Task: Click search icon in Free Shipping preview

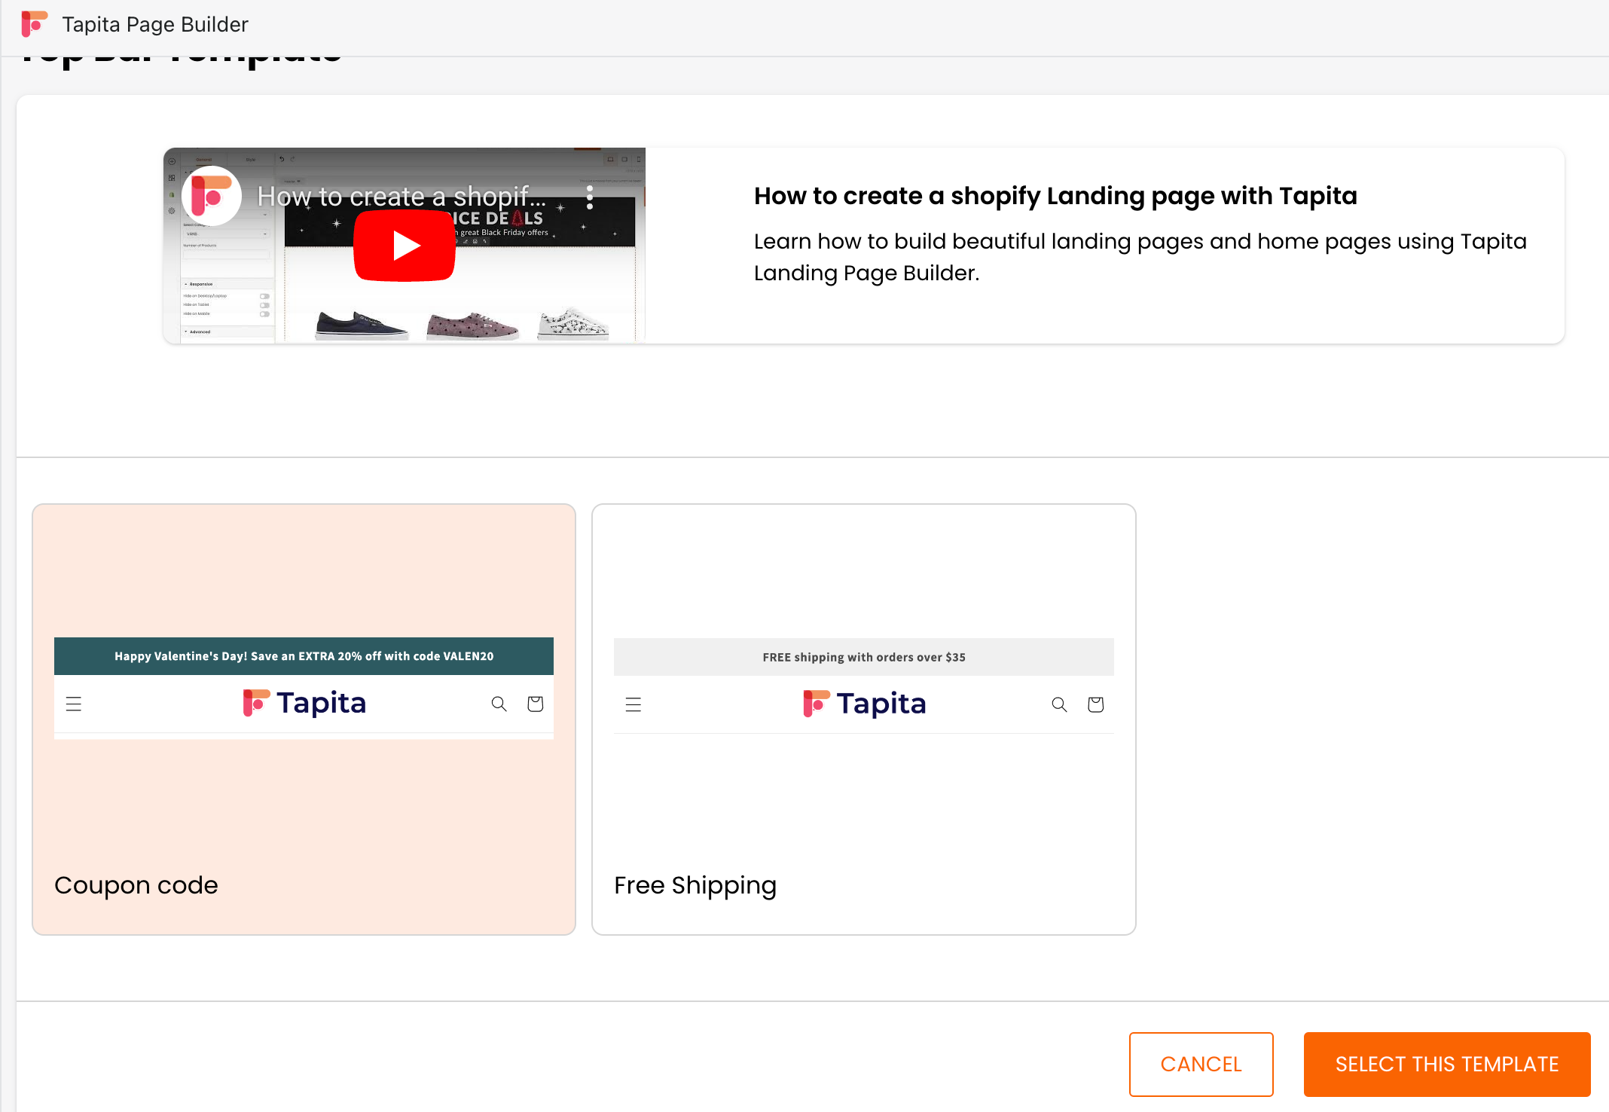Action: (x=1059, y=704)
